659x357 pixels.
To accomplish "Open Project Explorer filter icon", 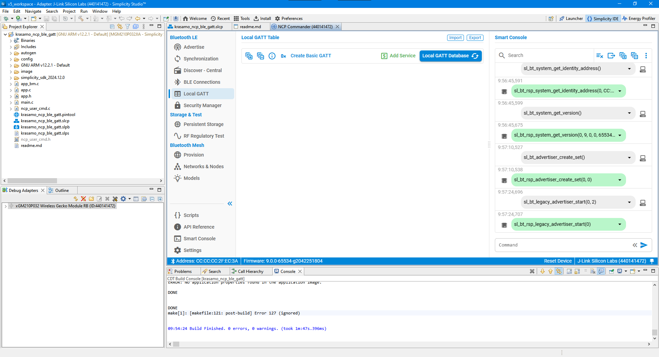I will pos(128,26).
